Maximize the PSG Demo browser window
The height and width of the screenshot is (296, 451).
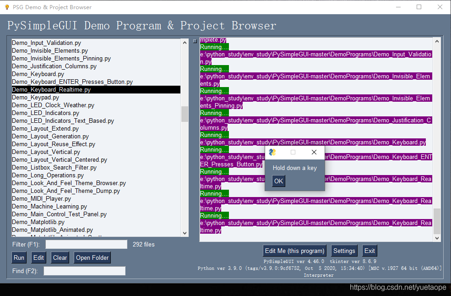pos(419,7)
